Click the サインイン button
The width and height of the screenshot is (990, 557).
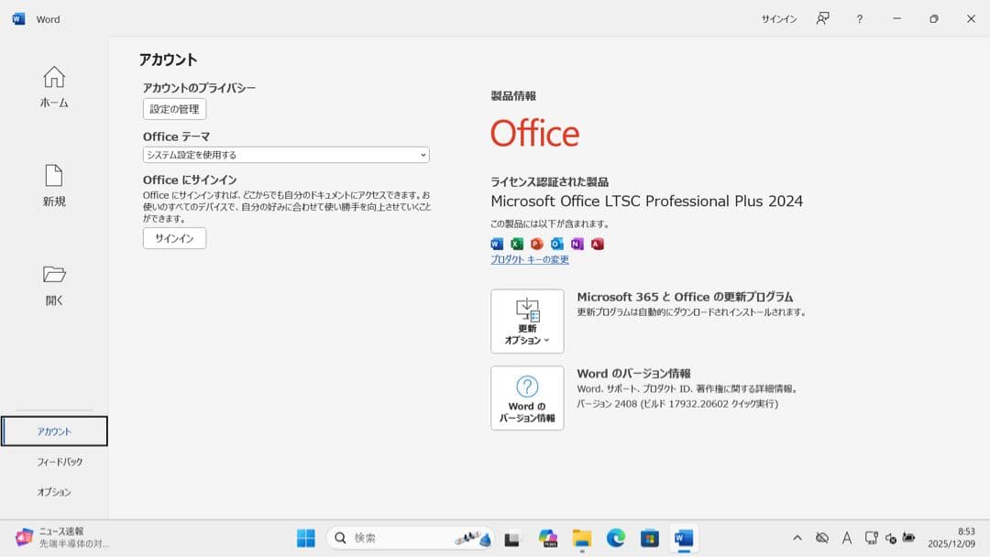173,237
